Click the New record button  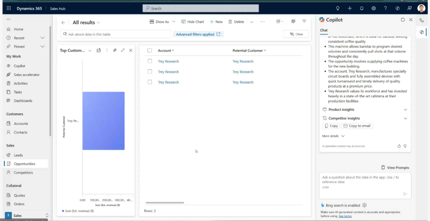tap(216, 22)
